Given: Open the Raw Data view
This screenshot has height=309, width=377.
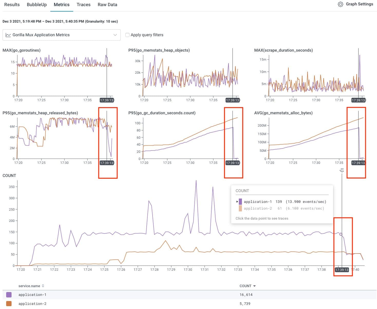Looking at the screenshot, I should click(x=107, y=4).
